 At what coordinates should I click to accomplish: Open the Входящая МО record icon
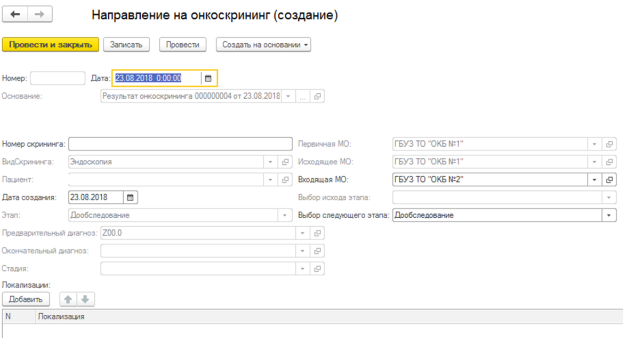click(x=609, y=180)
